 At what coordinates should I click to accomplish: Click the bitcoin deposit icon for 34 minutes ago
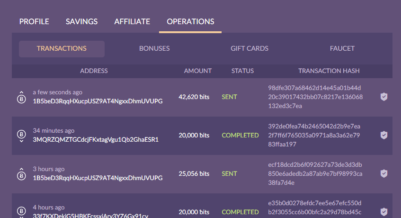[x=21, y=136]
